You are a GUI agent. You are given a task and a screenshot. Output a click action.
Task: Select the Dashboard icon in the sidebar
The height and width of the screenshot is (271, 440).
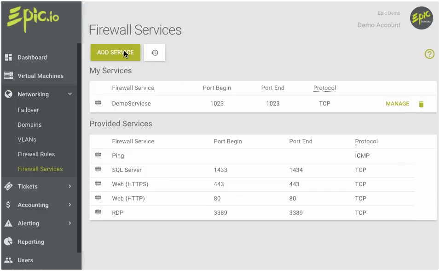pyautogui.click(x=9, y=57)
